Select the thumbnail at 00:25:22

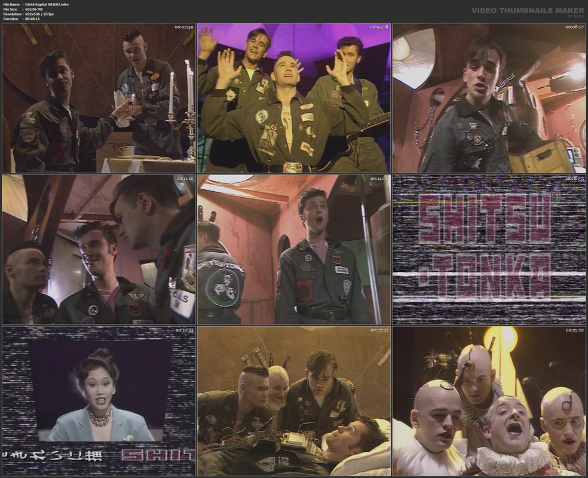pyautogui.click(x=489, y=401)
